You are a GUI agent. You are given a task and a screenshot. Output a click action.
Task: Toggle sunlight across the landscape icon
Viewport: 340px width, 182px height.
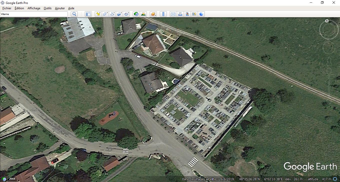click(x=143, y=14)
